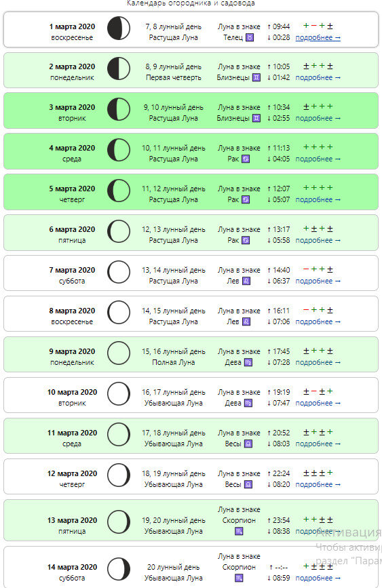Click the full moon phase icon for 9 March
Screen dimensions: 382x588
click(119, 353)
